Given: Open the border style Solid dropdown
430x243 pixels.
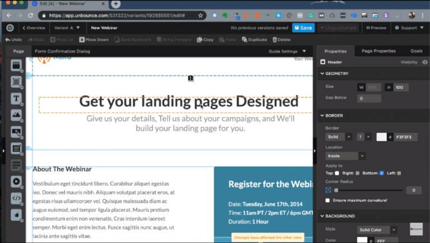Looking at the screenshot, I should pos(338,137).
